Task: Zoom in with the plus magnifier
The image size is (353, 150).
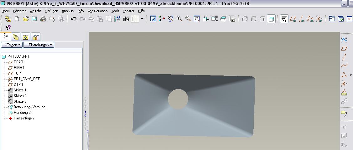Action: coord(179,19)
